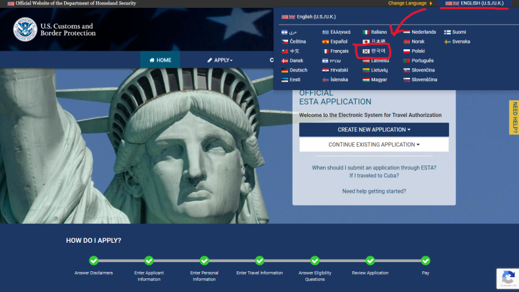Click the Enter Travel Information step

coord(259,273)
